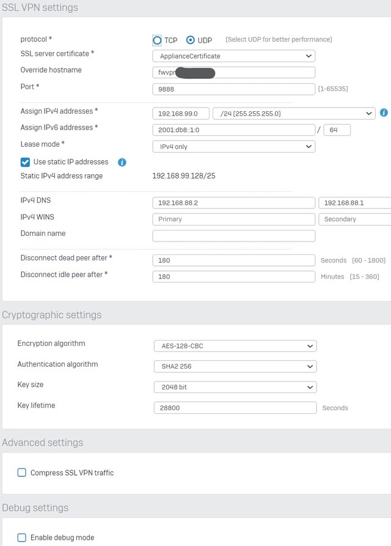This screenshot has height=546, width=391.
Task: Click the Static IPv4 address range label
Action: [62, 176]
